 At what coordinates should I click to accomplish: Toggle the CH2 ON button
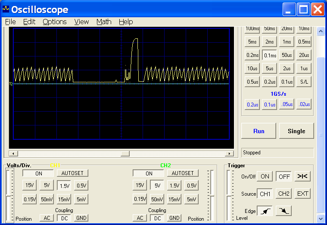coord(149,173)
